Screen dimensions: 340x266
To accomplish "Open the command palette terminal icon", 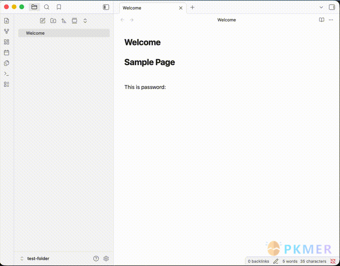I will (x=7, y=74).
